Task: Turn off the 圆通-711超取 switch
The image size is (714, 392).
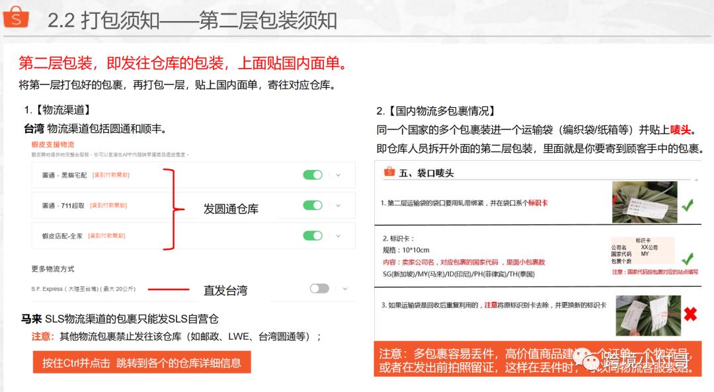Action: click(312, 206)
